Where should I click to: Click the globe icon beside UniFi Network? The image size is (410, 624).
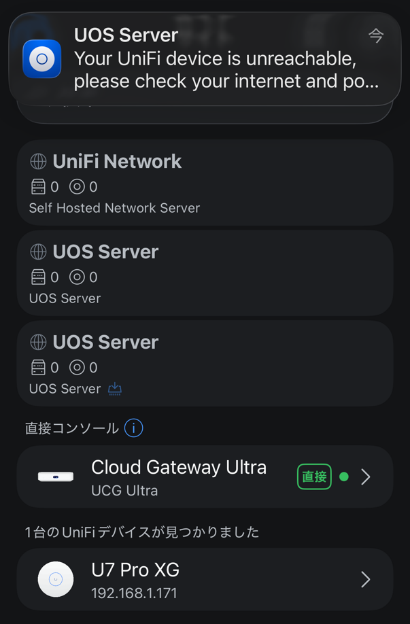[38, 162]
